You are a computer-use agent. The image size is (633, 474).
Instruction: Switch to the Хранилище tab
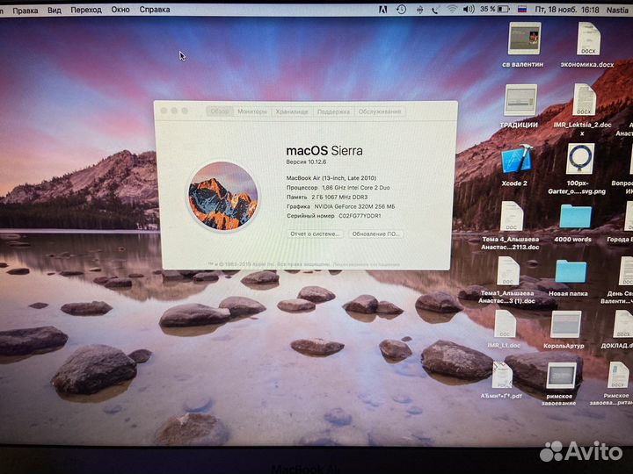click(292, 111)
